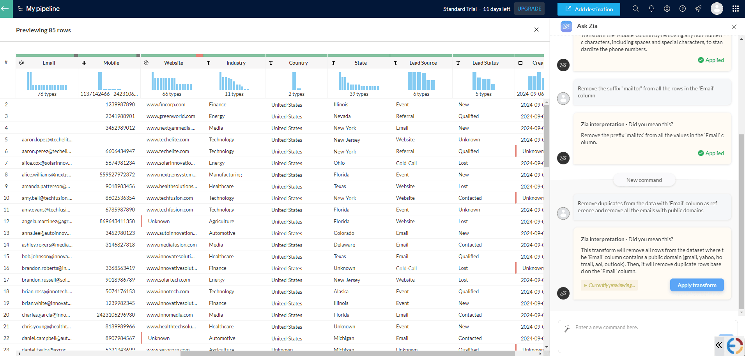The height and width of the screenshot is (356, 745).
Task: Click the Email column type icon
Action: [21, 63]
